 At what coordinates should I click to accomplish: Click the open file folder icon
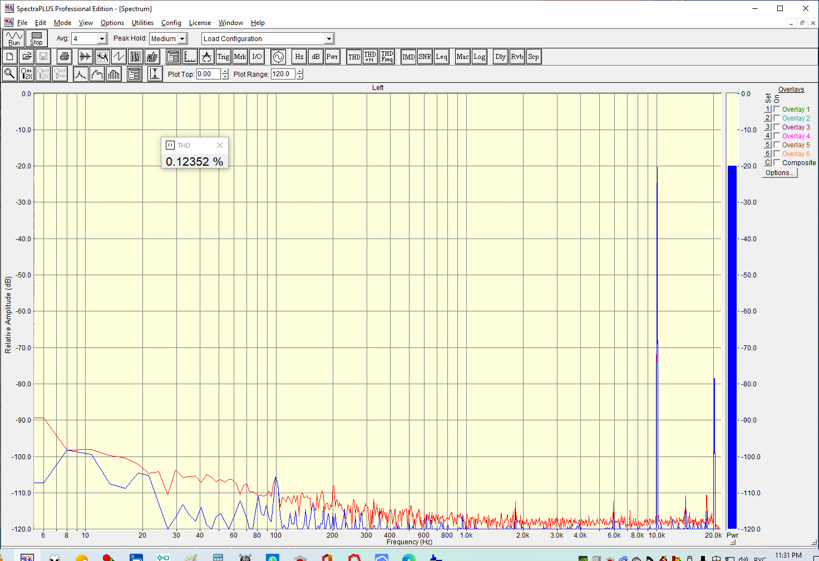coord(27,57)
